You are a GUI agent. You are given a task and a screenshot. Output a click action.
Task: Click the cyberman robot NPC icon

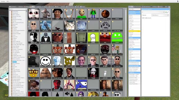click(105, 26)
